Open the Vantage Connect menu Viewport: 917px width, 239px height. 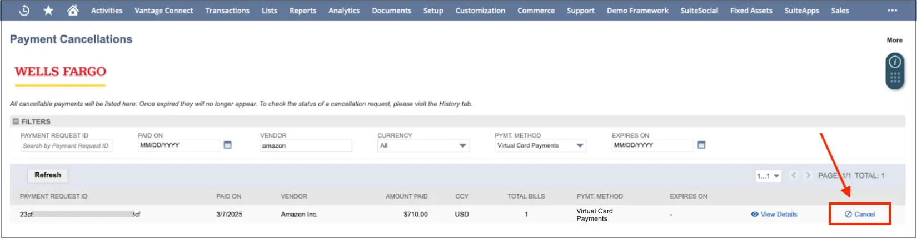[164, 11]
